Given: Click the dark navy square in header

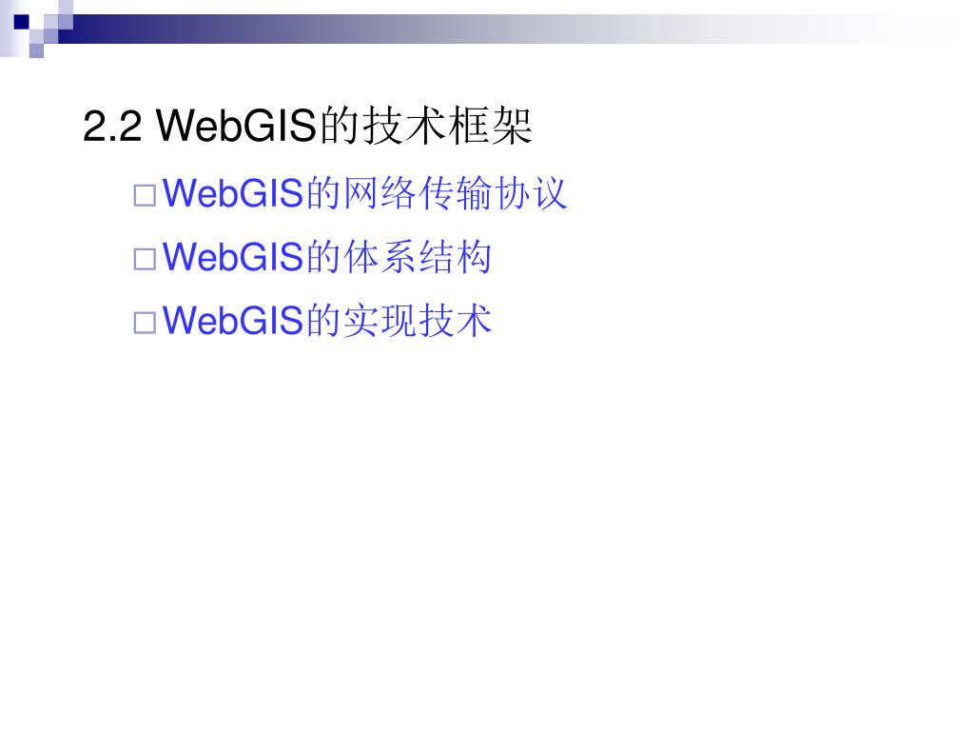Looking at the screenshot, I should click(22, 22).
